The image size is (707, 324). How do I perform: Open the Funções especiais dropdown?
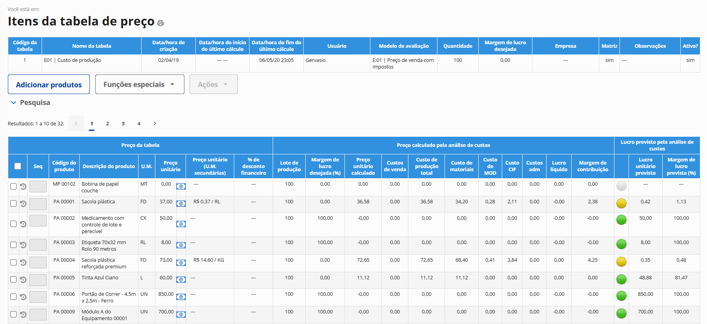139,84
